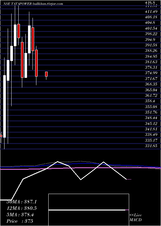The width and height of the screenshot is (161, 226).
Task: Click the 365.04 price axis label
Action: 151,90
